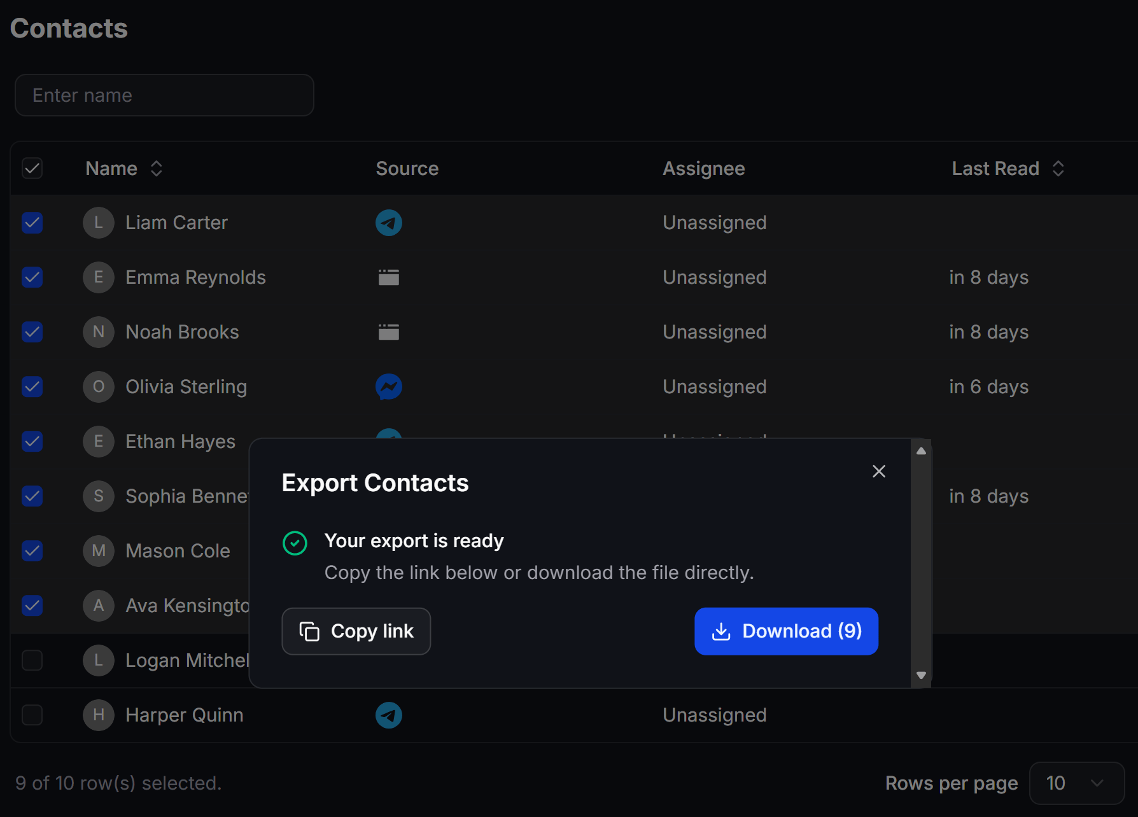The height and width of the screenshot is (817, 1138).
Task: Click Olivia Sterling's Messenger source icon
Action: pyautogui.click(x=388, y=387)
